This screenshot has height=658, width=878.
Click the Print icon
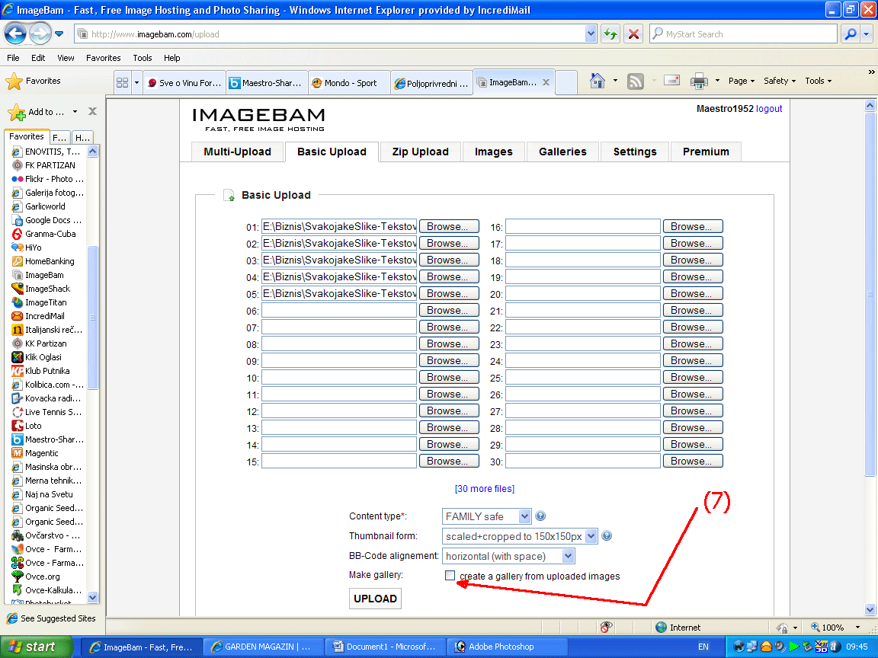click(699, 81)
